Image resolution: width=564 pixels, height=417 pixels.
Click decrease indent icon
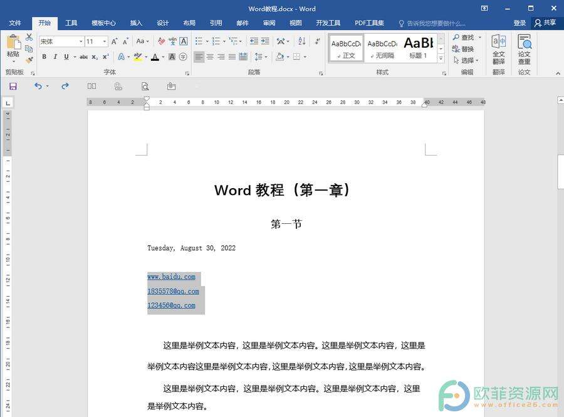tap(254, 41)
